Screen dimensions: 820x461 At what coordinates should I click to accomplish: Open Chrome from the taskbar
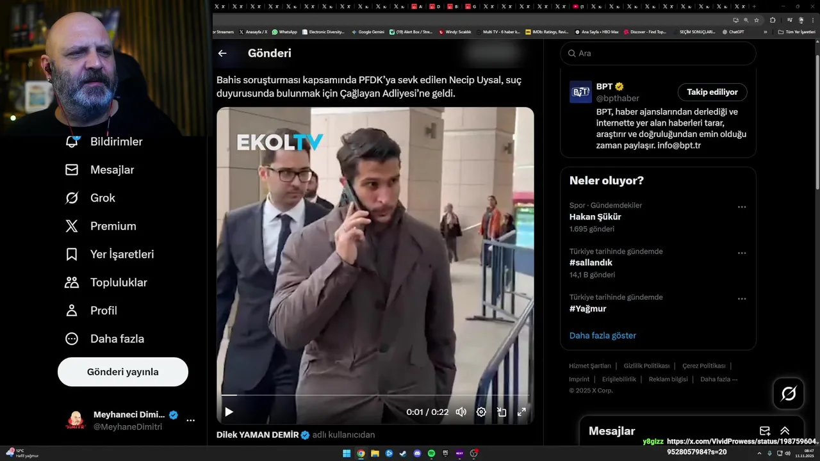pyautogui.click(x=361, y=453)
